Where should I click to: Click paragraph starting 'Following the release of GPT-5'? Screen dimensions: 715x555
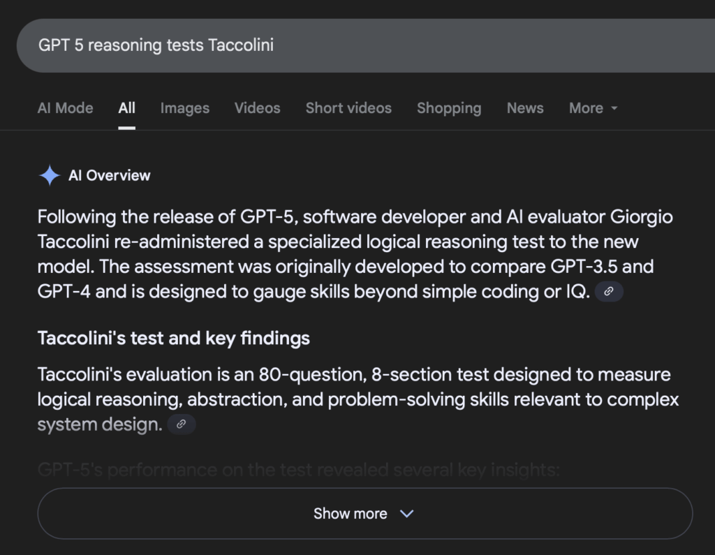click(355, 254)
